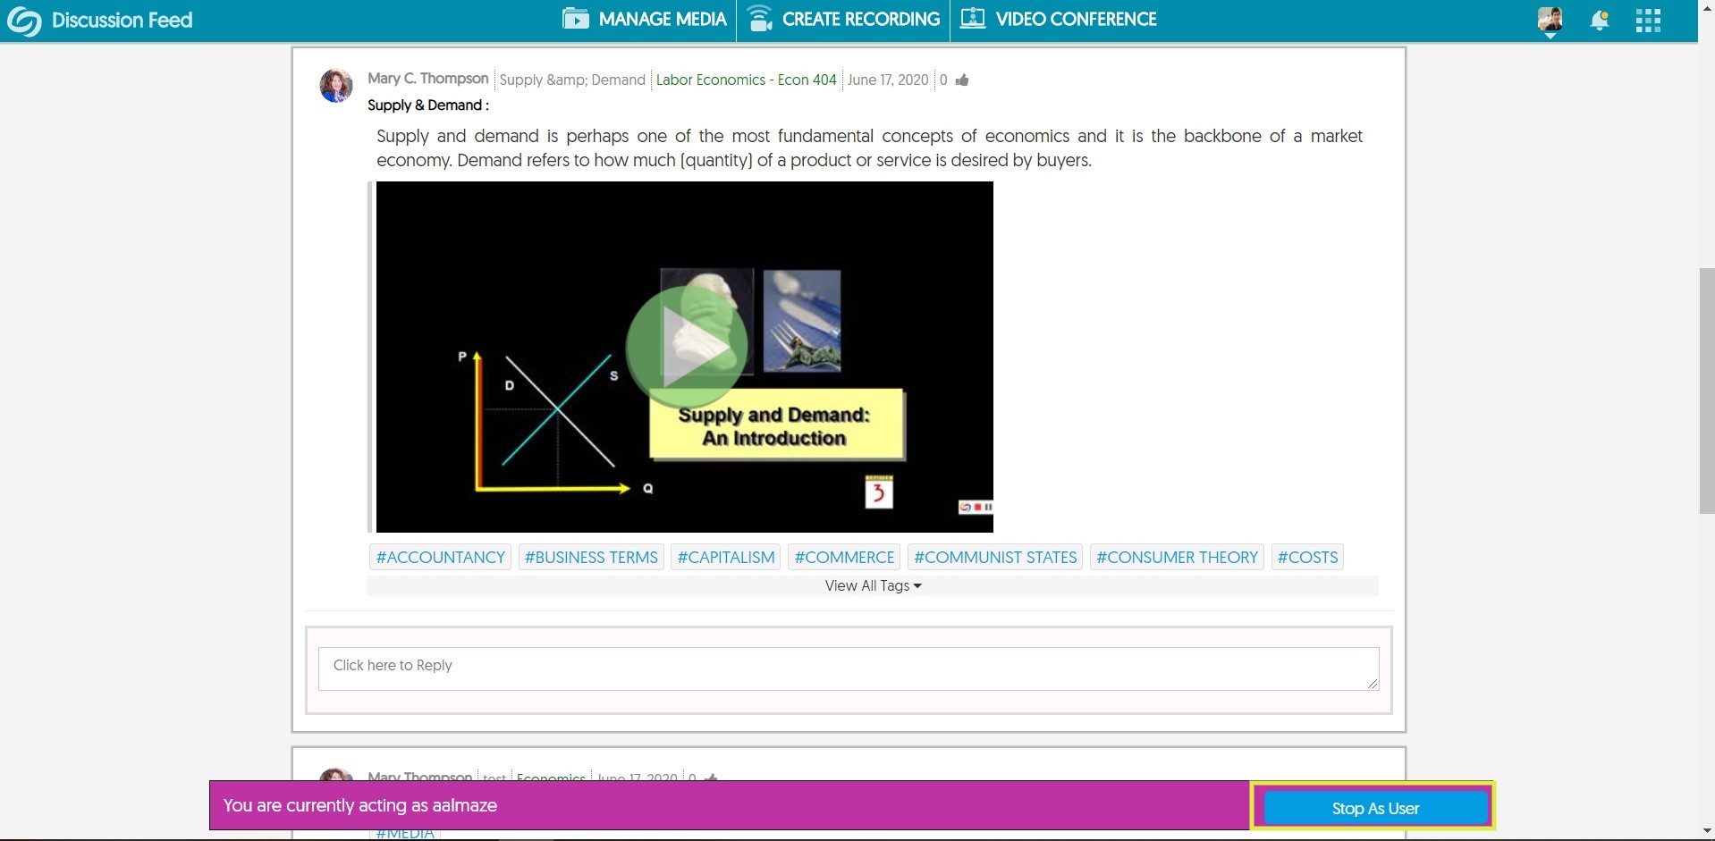This screenshot has height=841, width=1715.
Task: Expand View All Tags
Action: [873, 585]
